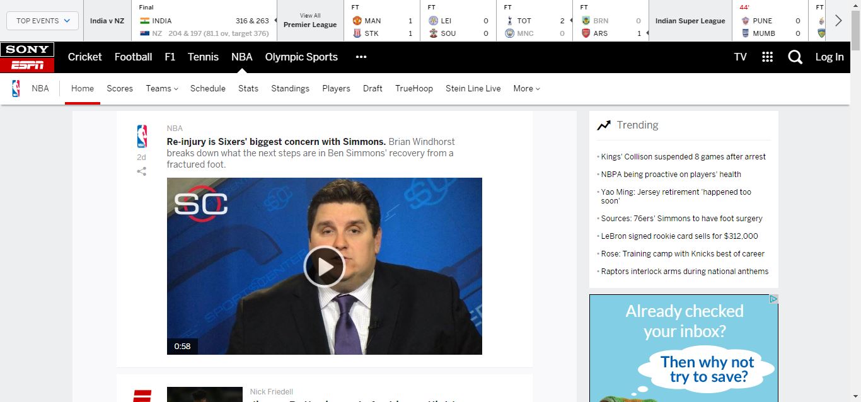
Task: Read NBPA being proactive on players' health
Action: click(671, 175)
